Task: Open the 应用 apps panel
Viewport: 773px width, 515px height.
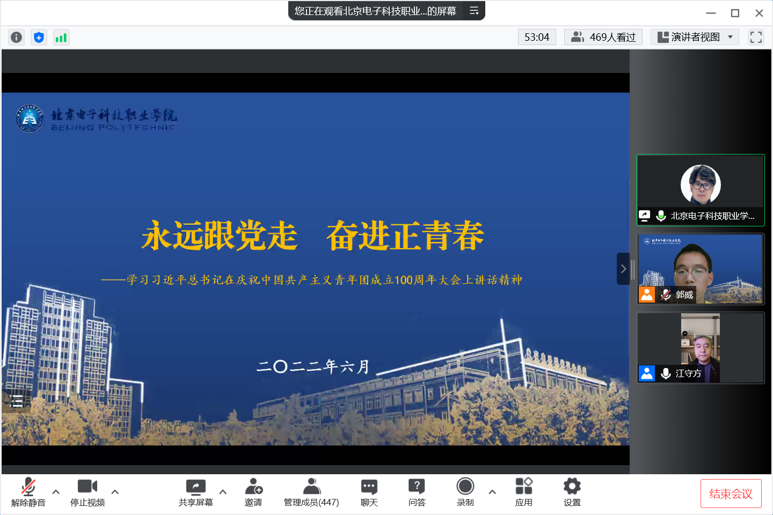Action: pyautogui.click(x=523, y=491)
